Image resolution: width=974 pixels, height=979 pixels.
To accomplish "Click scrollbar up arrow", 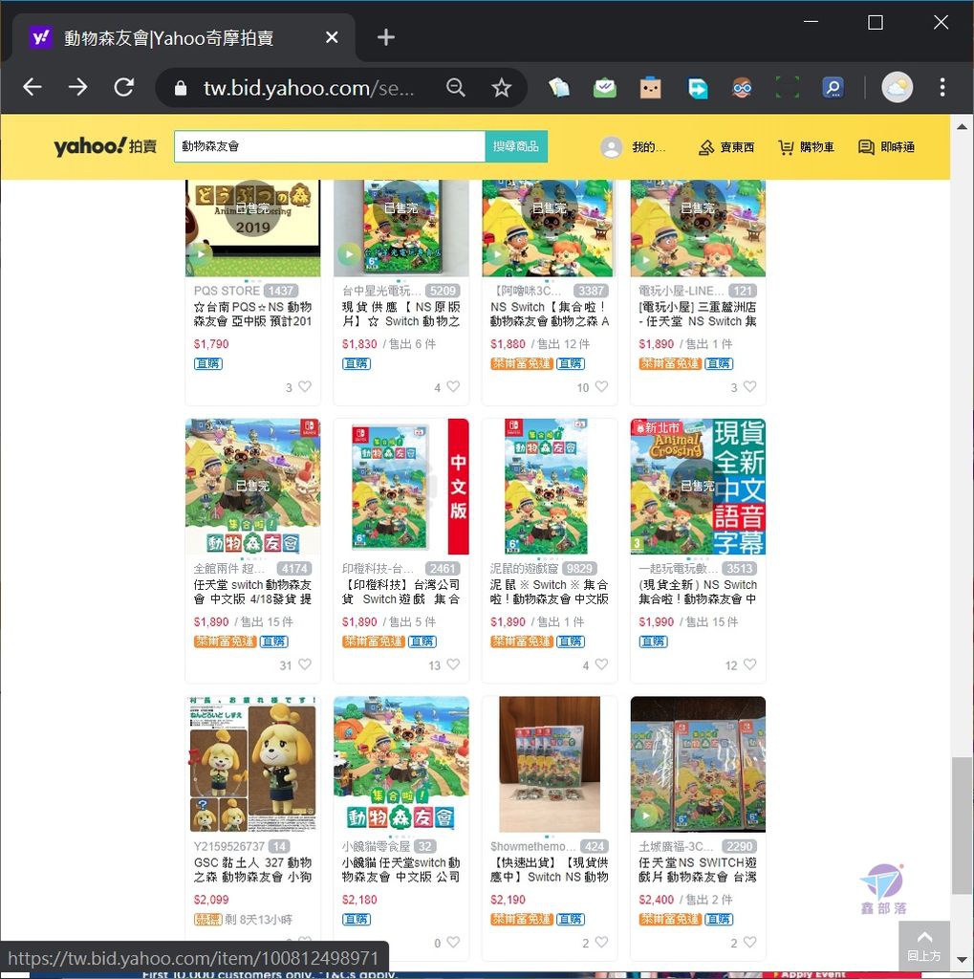I will [963, 127].
